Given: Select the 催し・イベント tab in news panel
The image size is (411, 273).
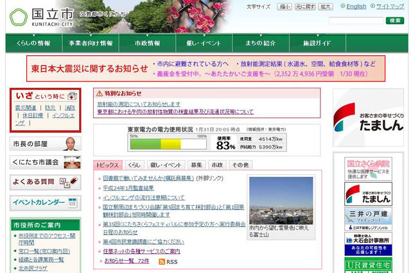Looking at the screenshot, I should pyautogui.click(x=166, y=165).
